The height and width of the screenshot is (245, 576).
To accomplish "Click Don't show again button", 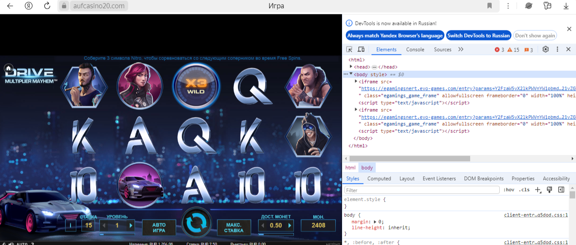I will 535,36.
